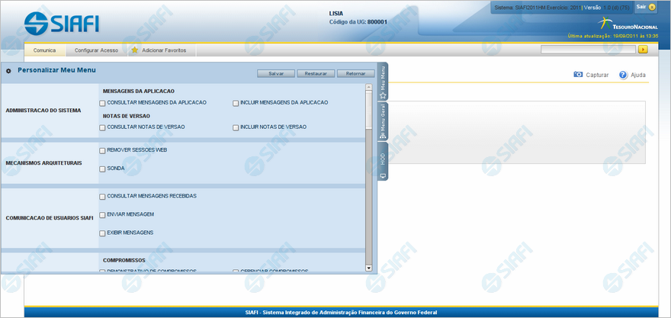Click MECANISMOS ARQUITETURAIS category label
This screenshot has width=671, height=318.
[x=43, y=163]
